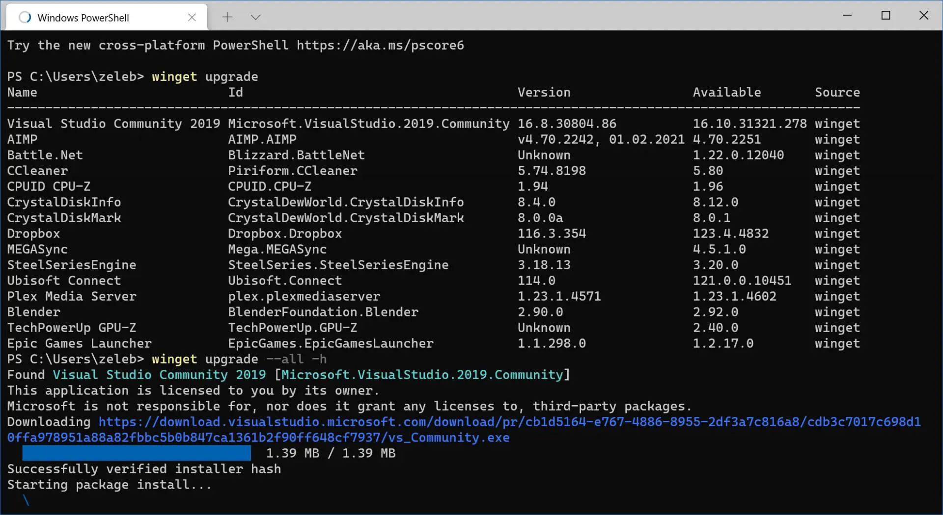Click the blue download progress bar
Screen dimensions: 943x515
point(137,453)
